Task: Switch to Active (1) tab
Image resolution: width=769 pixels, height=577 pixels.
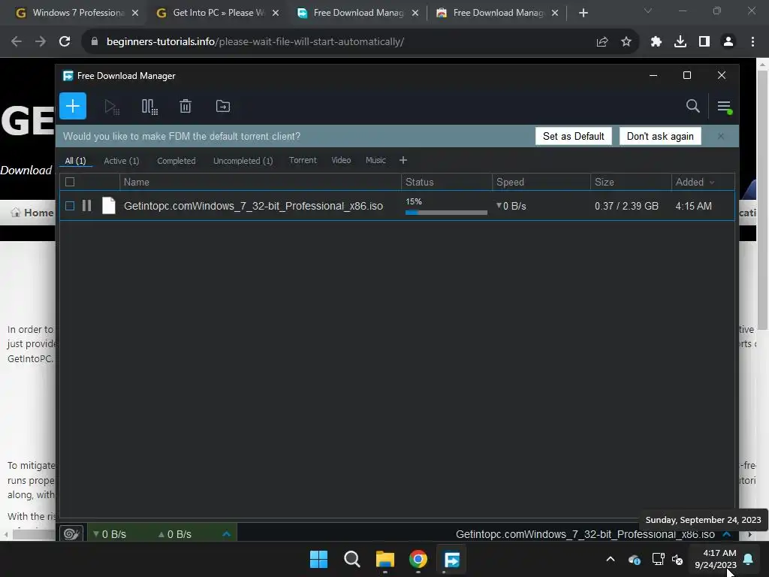Action: (121, 161)
